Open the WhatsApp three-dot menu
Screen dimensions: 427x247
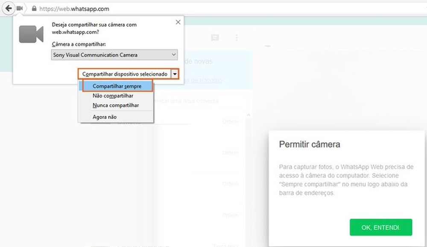(x=237, y=38)
